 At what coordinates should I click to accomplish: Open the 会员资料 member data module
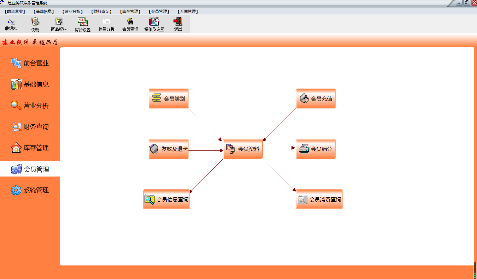tap(243, 149)
